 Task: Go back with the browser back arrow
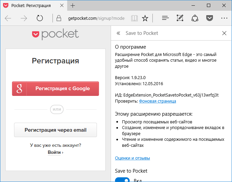click(x=8, y=18)
